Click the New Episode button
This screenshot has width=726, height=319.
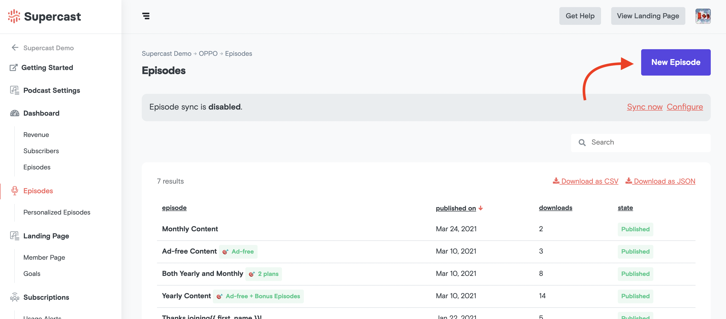[675, 62]
